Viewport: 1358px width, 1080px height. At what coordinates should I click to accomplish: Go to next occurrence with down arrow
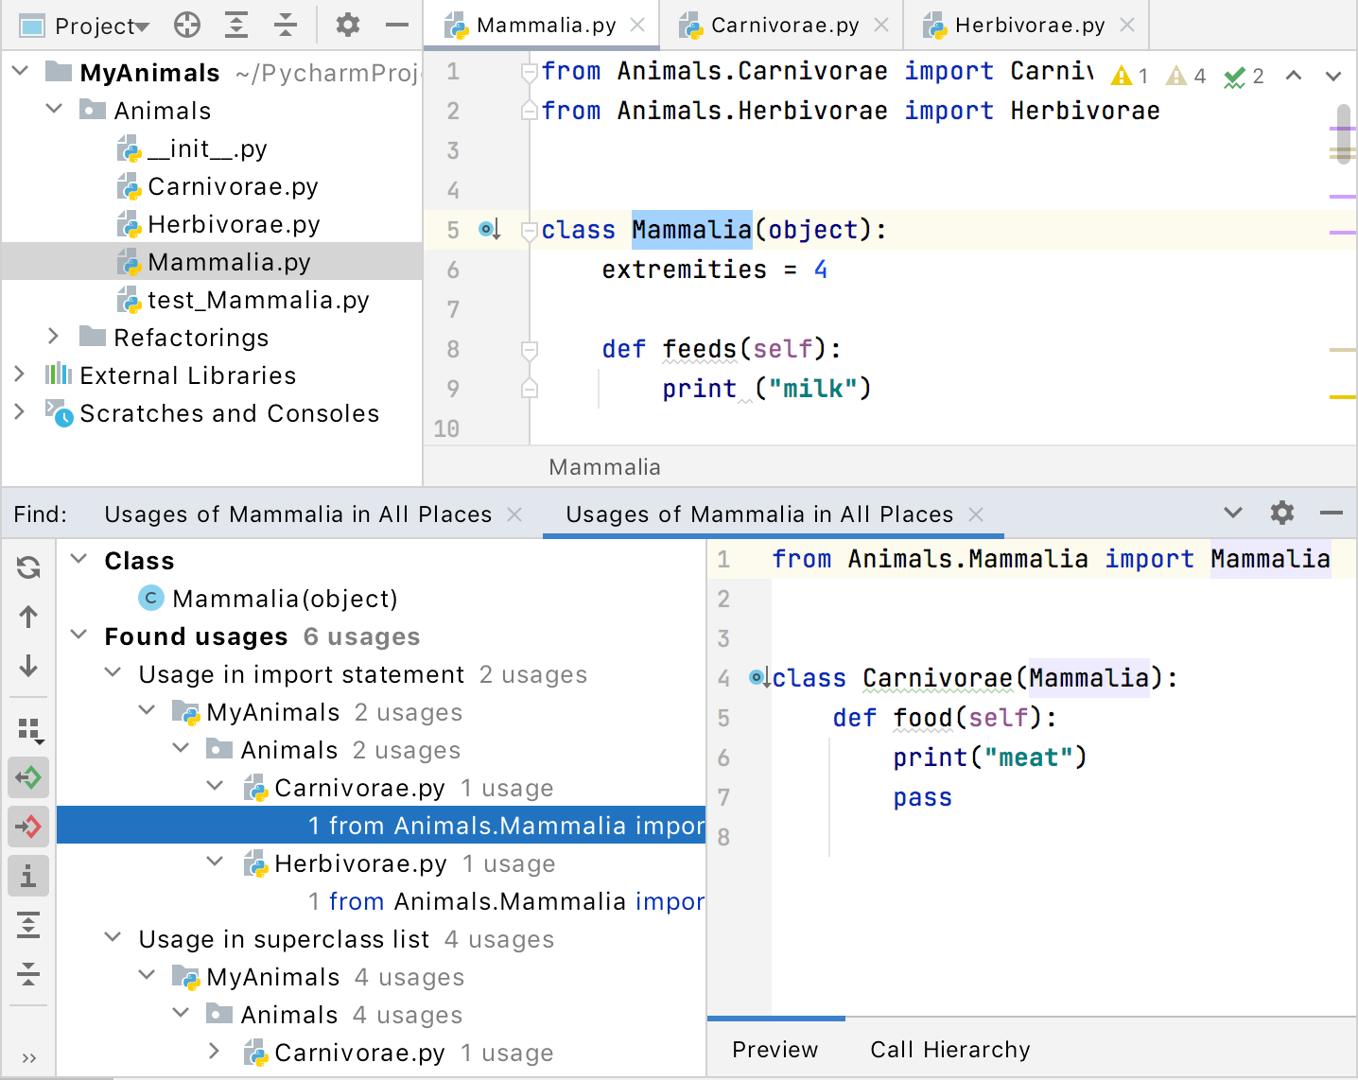(x=28, y=667)
